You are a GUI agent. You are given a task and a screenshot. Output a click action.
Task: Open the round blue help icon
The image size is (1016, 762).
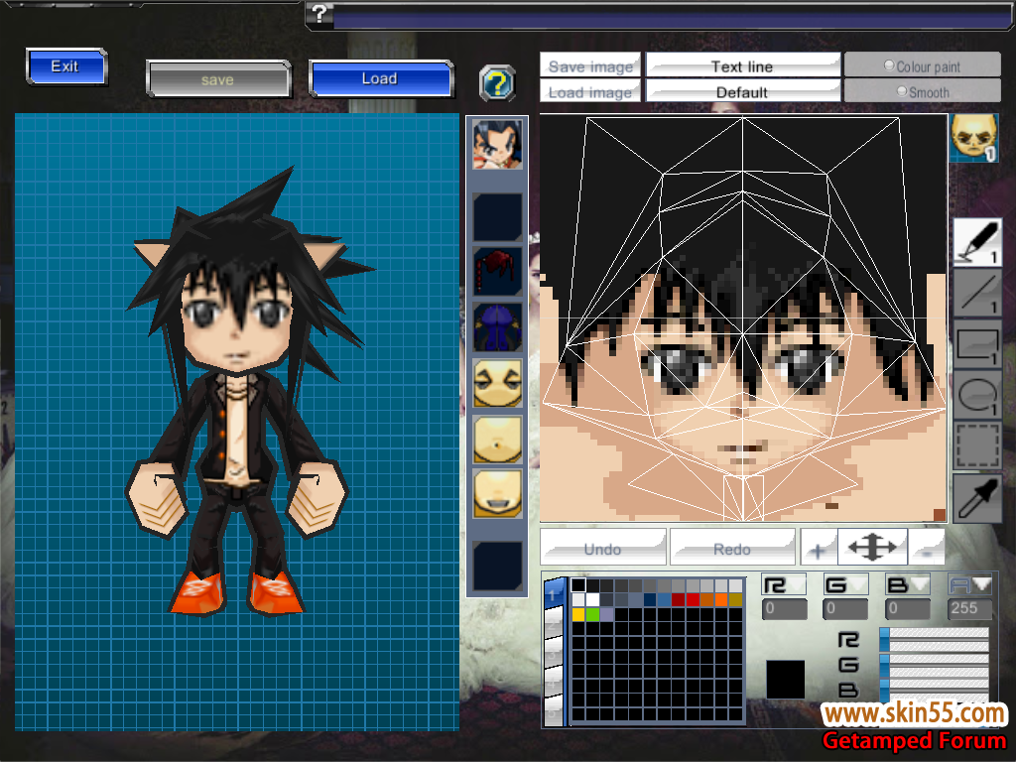pyautogui.click(x=497, y=83)
